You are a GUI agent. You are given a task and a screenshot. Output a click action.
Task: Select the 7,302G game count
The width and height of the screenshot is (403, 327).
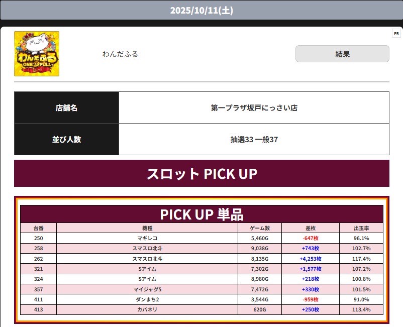click(x=260, y=269)
